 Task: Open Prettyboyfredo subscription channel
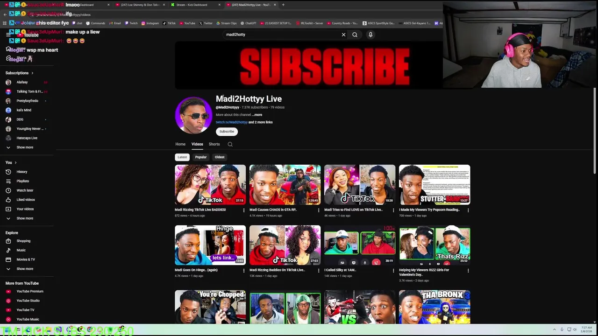click(x=27, y=101)
